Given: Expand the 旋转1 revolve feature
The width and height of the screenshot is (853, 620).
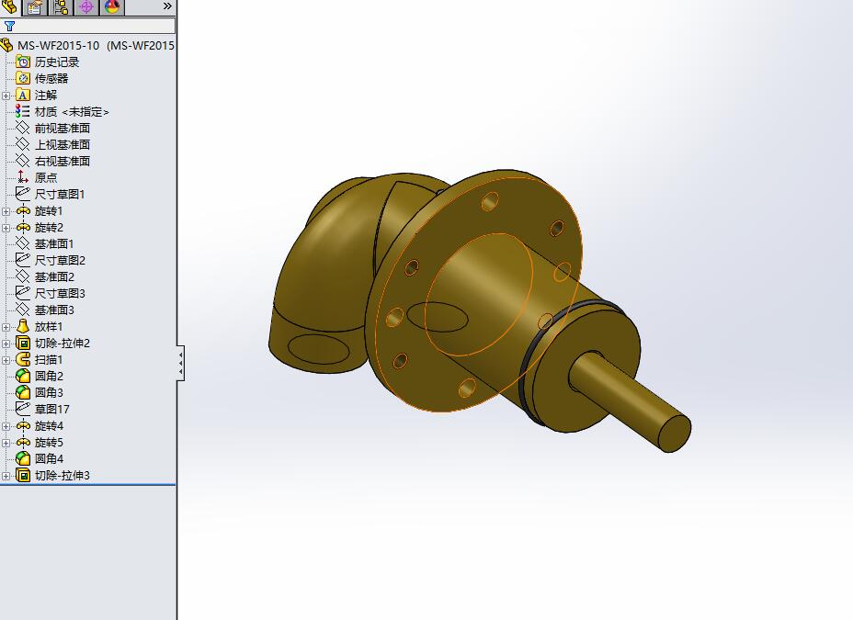Looking at the screenshot, I should pos(6,211).
